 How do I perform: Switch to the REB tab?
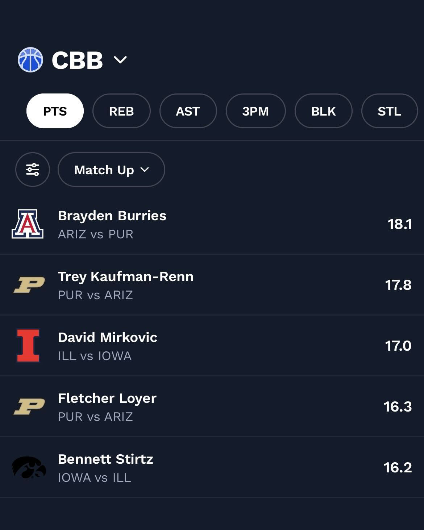[121, 111]
